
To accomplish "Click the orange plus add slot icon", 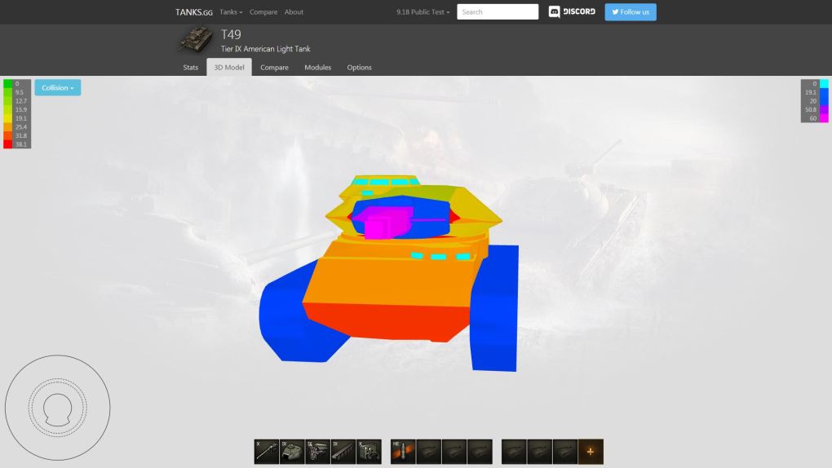I will [x=591, y=451].
